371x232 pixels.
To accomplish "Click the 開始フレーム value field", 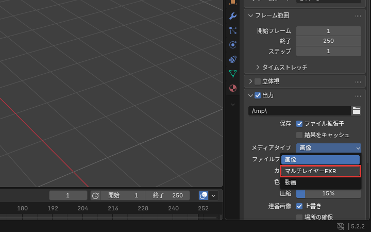I will (329, 31).
